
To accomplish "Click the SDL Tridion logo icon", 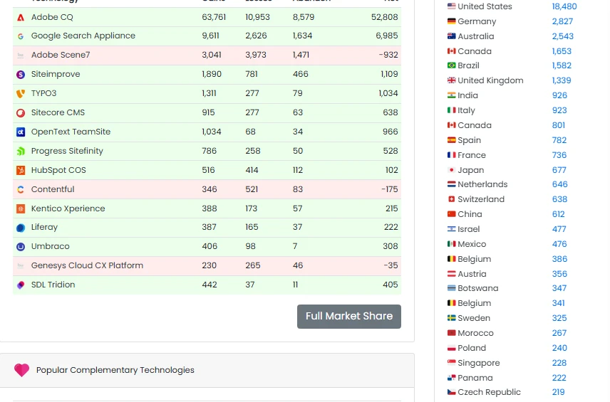I will 21,285.
